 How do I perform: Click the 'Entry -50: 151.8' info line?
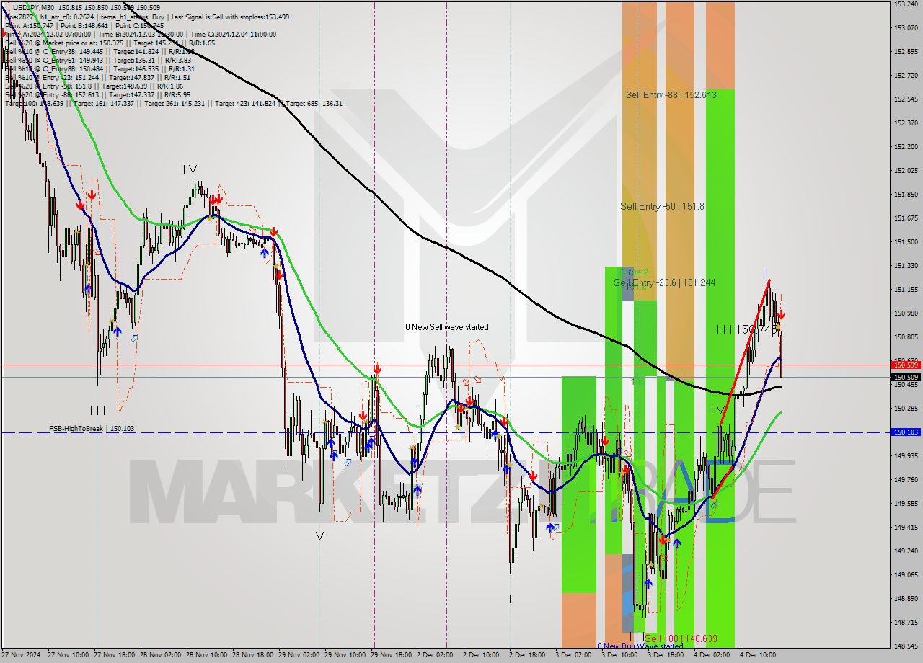pyautogui.click(x=94, y=86)
